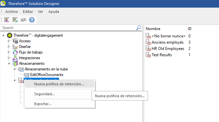Select the Flujo de trabajo tree item
Viewport: 219px width, 122px height.
[x=31, y=52]
